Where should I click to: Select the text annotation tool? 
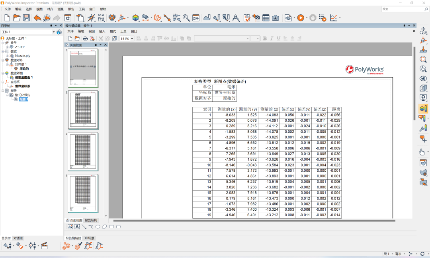pos(77,227)
